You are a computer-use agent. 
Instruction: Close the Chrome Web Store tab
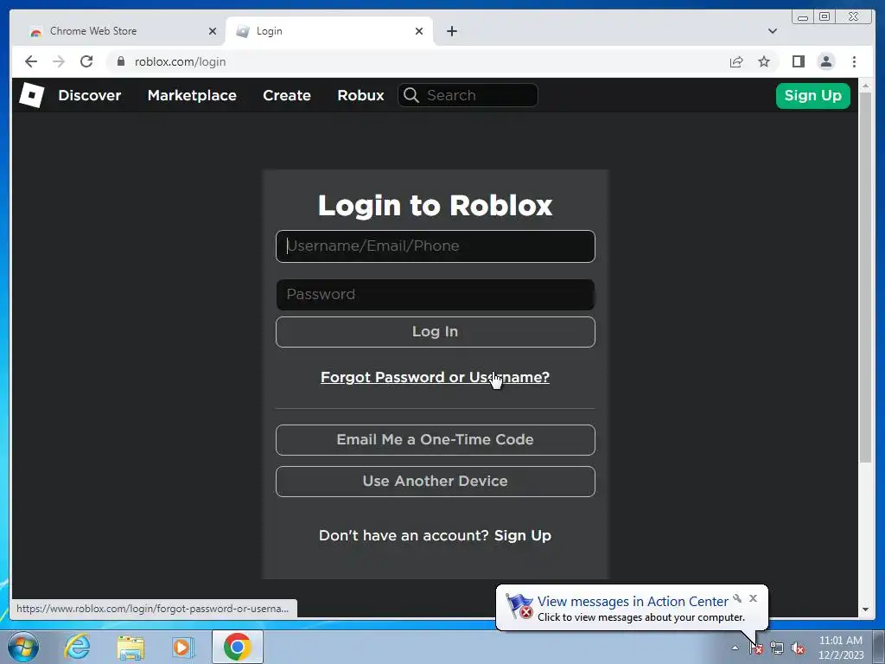point(213,31)
